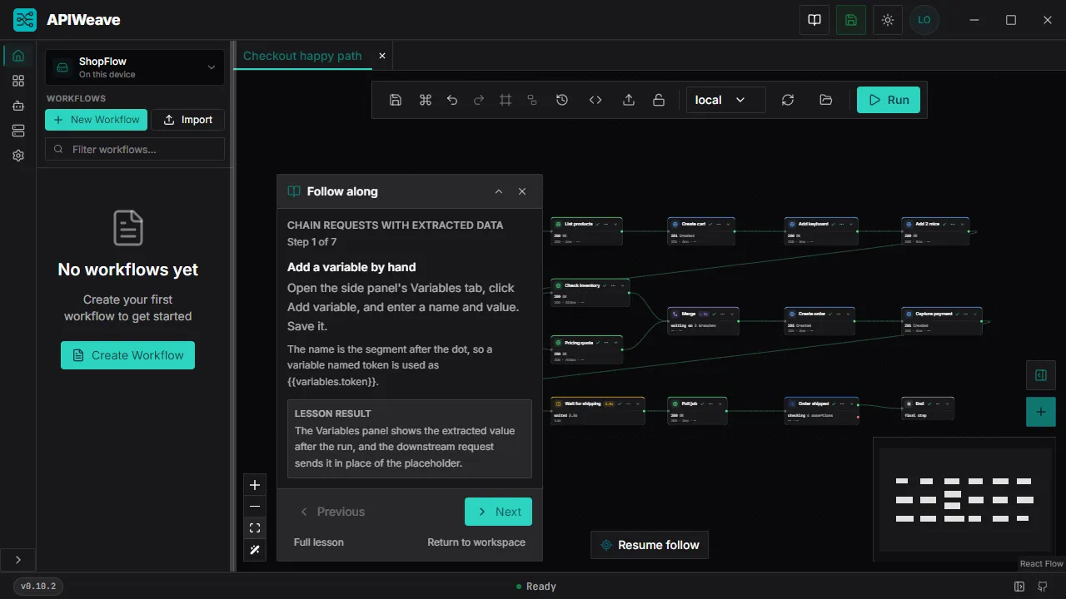Viewport: 1066px width, 599px height.
Task: Switch to the Checkout happy path tab
Action: coord(302,56)
